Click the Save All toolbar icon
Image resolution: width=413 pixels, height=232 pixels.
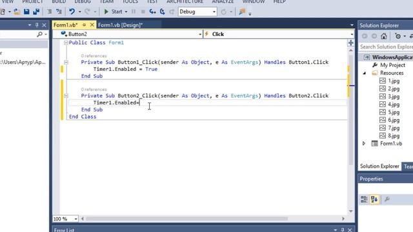[x=36, y=12]
